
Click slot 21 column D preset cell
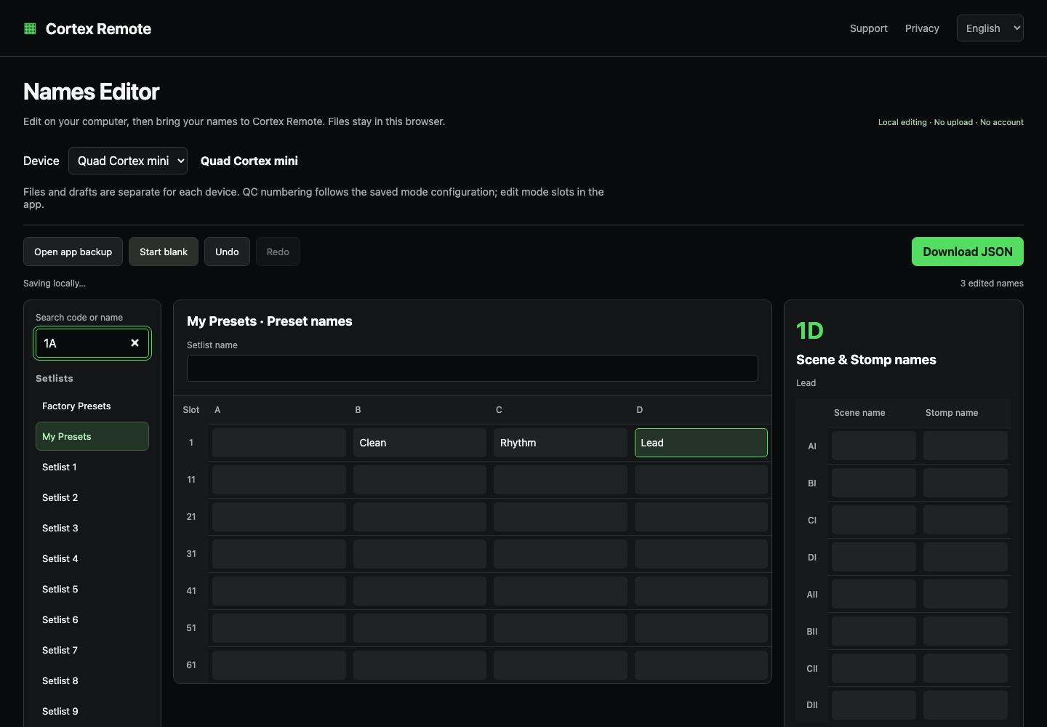(x=701, y=517)
